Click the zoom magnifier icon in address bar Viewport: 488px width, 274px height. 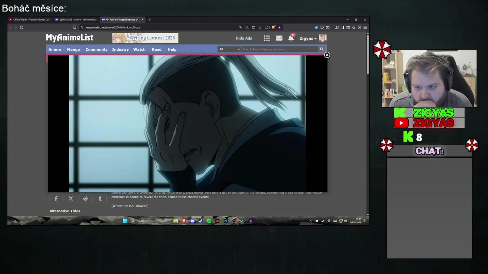pyautogui.click(x=247, y=27)
